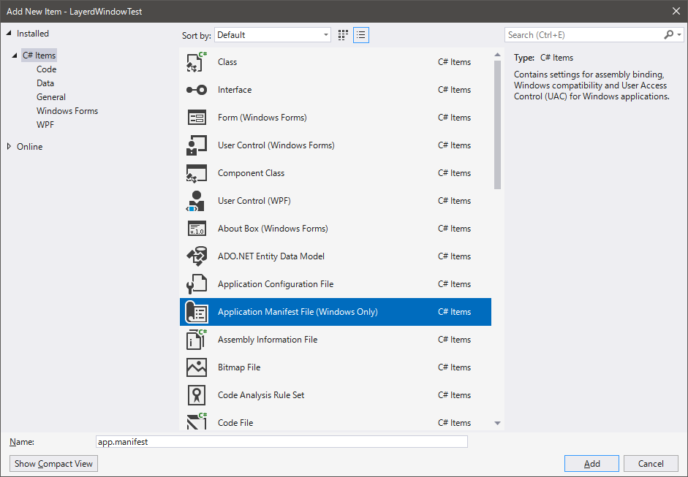Collapse the Installed tree node
Screen dimensions: 688x477
[x=9, y=34]
